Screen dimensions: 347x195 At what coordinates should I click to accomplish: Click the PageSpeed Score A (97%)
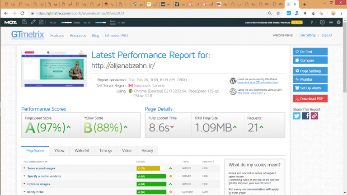[45, 128]
